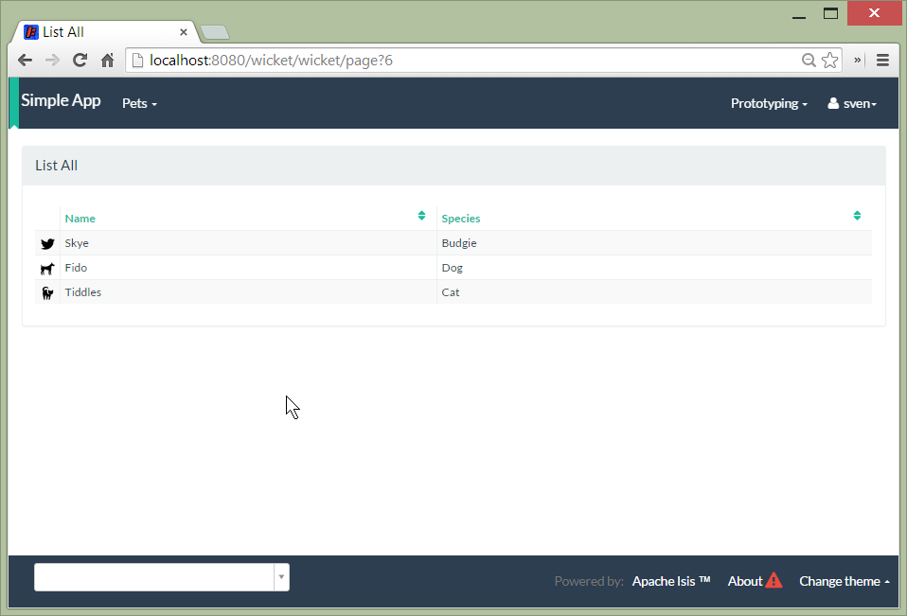
Task: Click the red warning triangle icon near About
Action: (774, 581)
